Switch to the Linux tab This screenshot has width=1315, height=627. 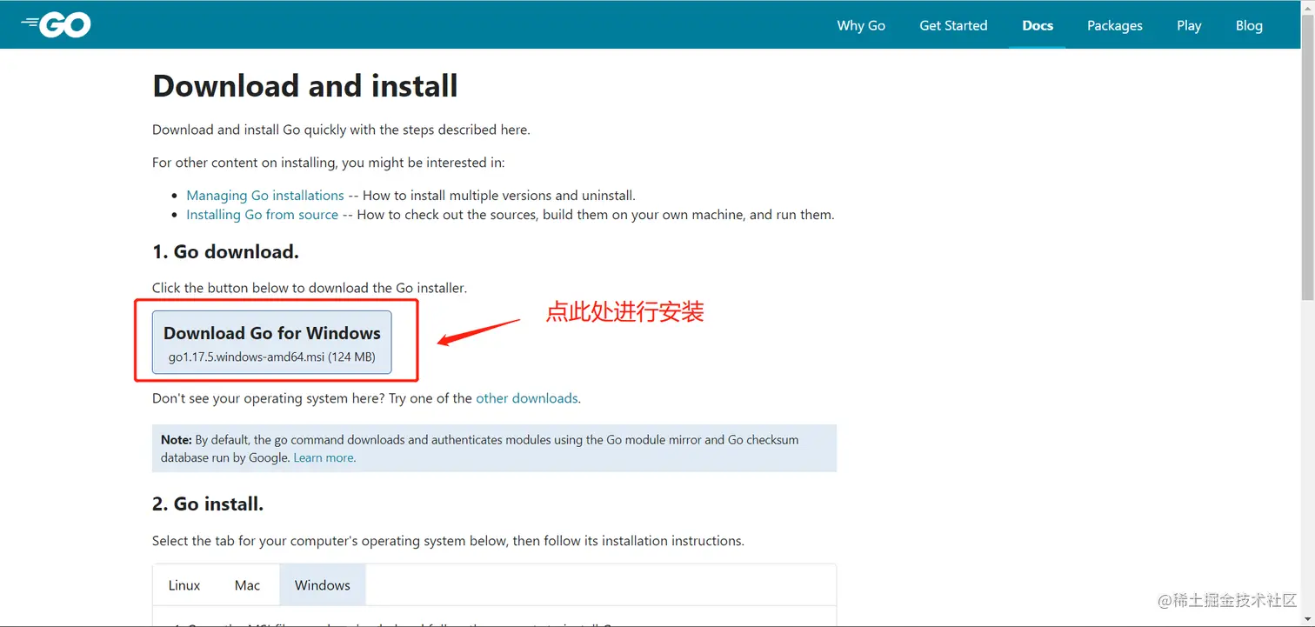click(x=184, y=585)
